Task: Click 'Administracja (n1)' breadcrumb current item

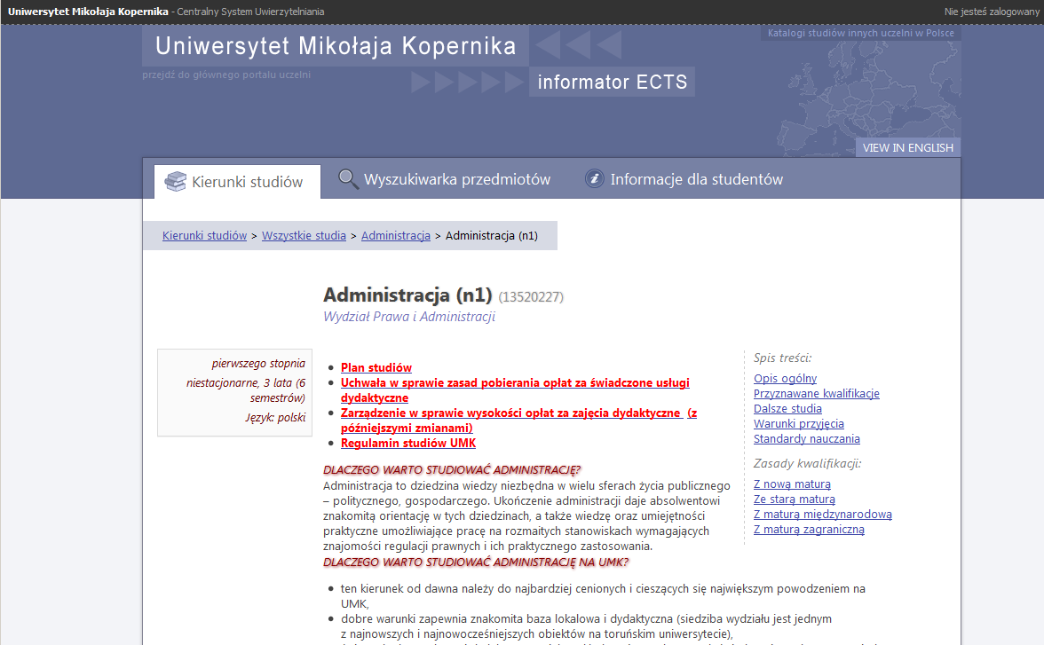Action: click(x=492, y=236)
